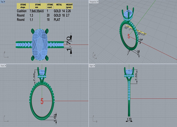This screenshot has height=127, width=177.
Task: Select the 7.55 dimension in Front viewport
Action: coord(34,77)
